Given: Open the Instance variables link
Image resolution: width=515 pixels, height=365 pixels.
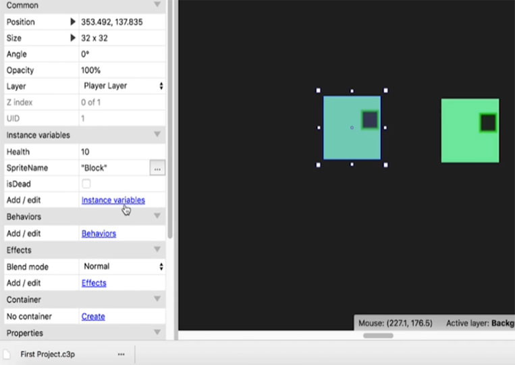Looking at the screenshot, I should [113, 200].
